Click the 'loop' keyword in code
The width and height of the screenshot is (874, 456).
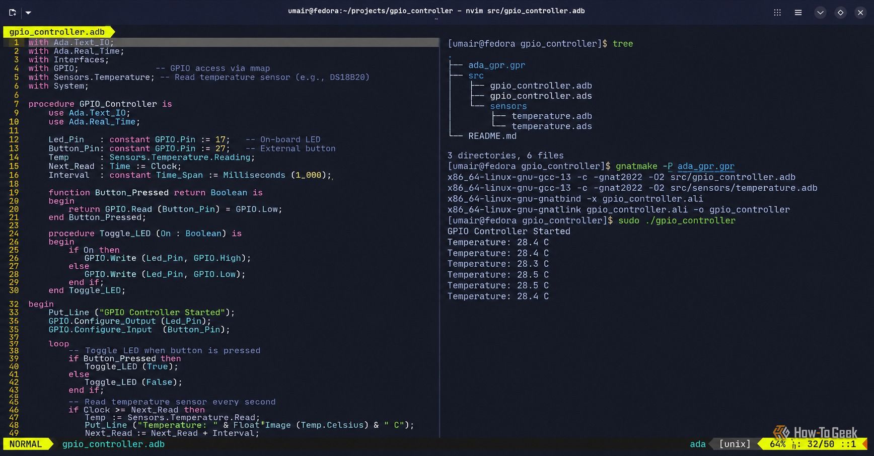[58, 344]
